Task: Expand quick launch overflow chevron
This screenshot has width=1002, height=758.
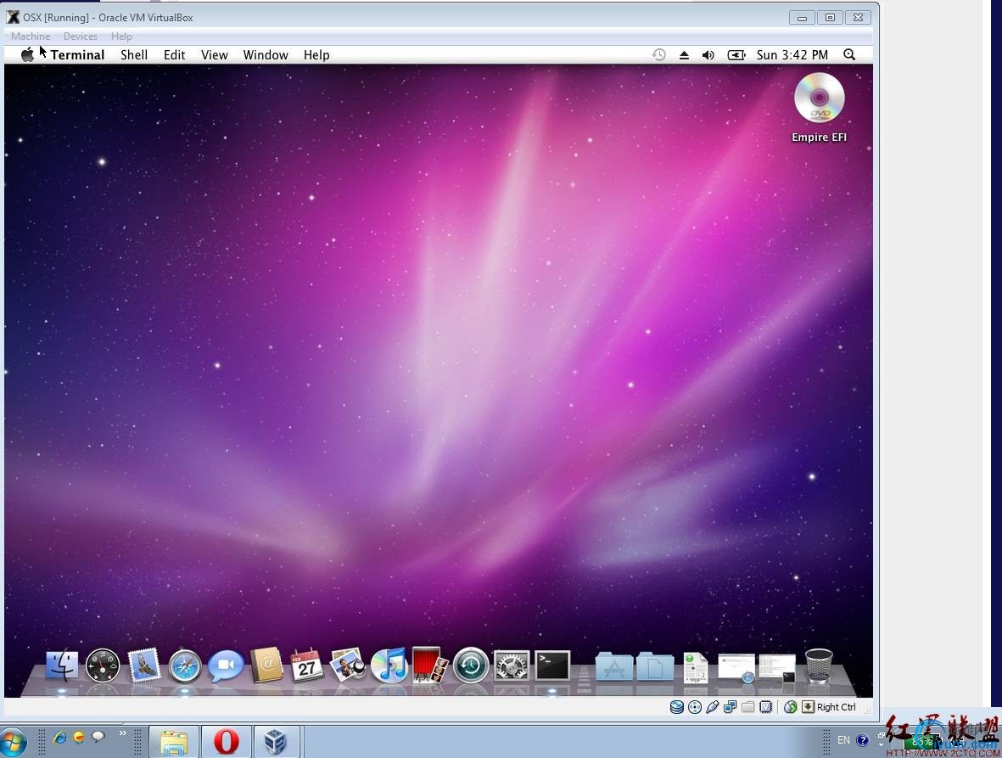Action: [122, 733]
